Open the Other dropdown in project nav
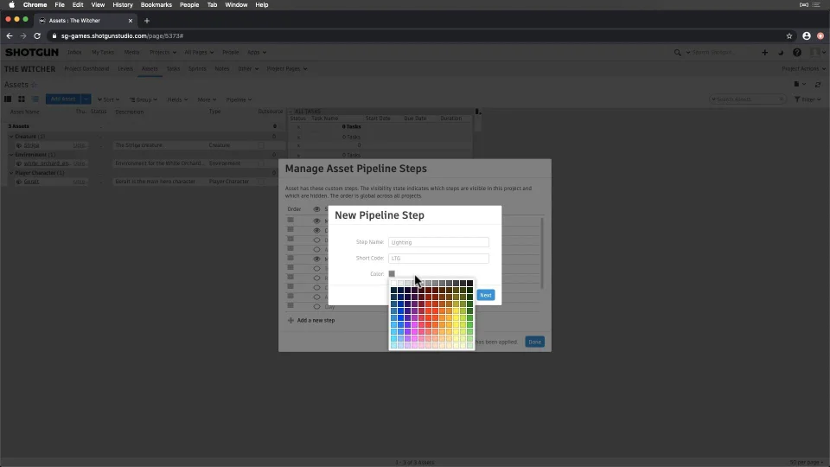Viewport: 830px width, 467px height. (248, 69)
